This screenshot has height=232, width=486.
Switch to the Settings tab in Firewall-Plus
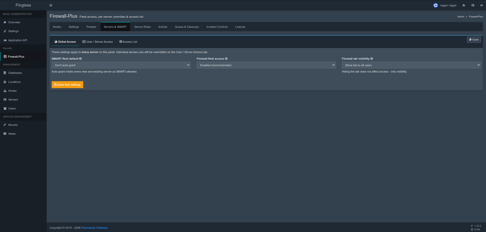click(74, 27)
